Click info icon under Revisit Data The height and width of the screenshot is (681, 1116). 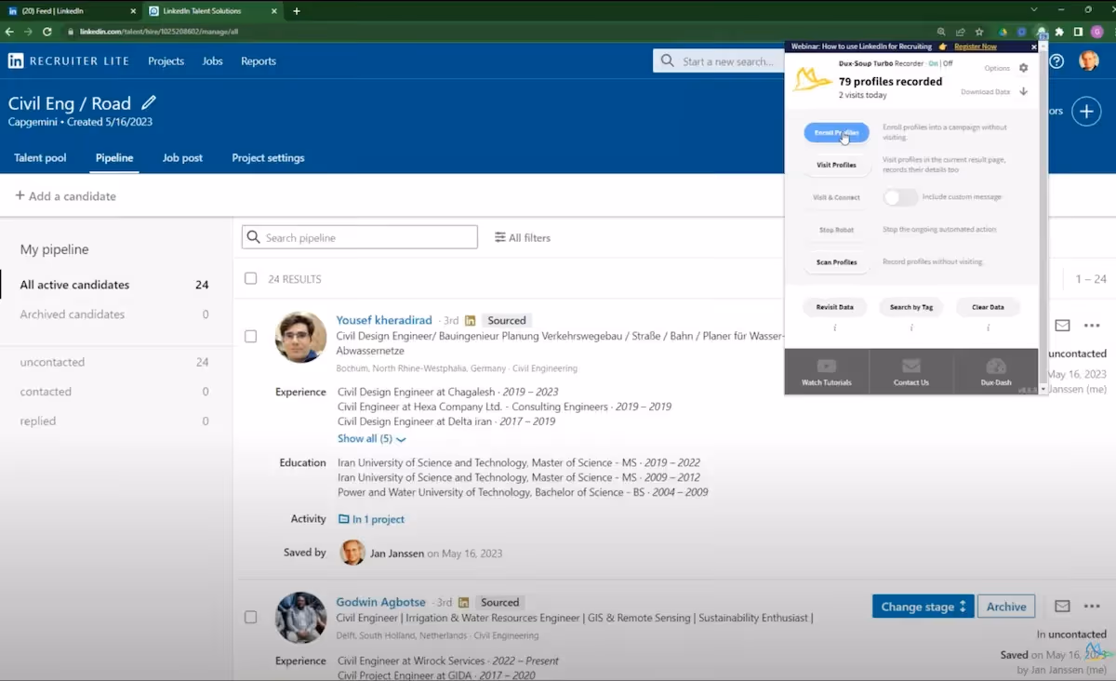click(x=834, y=327)
